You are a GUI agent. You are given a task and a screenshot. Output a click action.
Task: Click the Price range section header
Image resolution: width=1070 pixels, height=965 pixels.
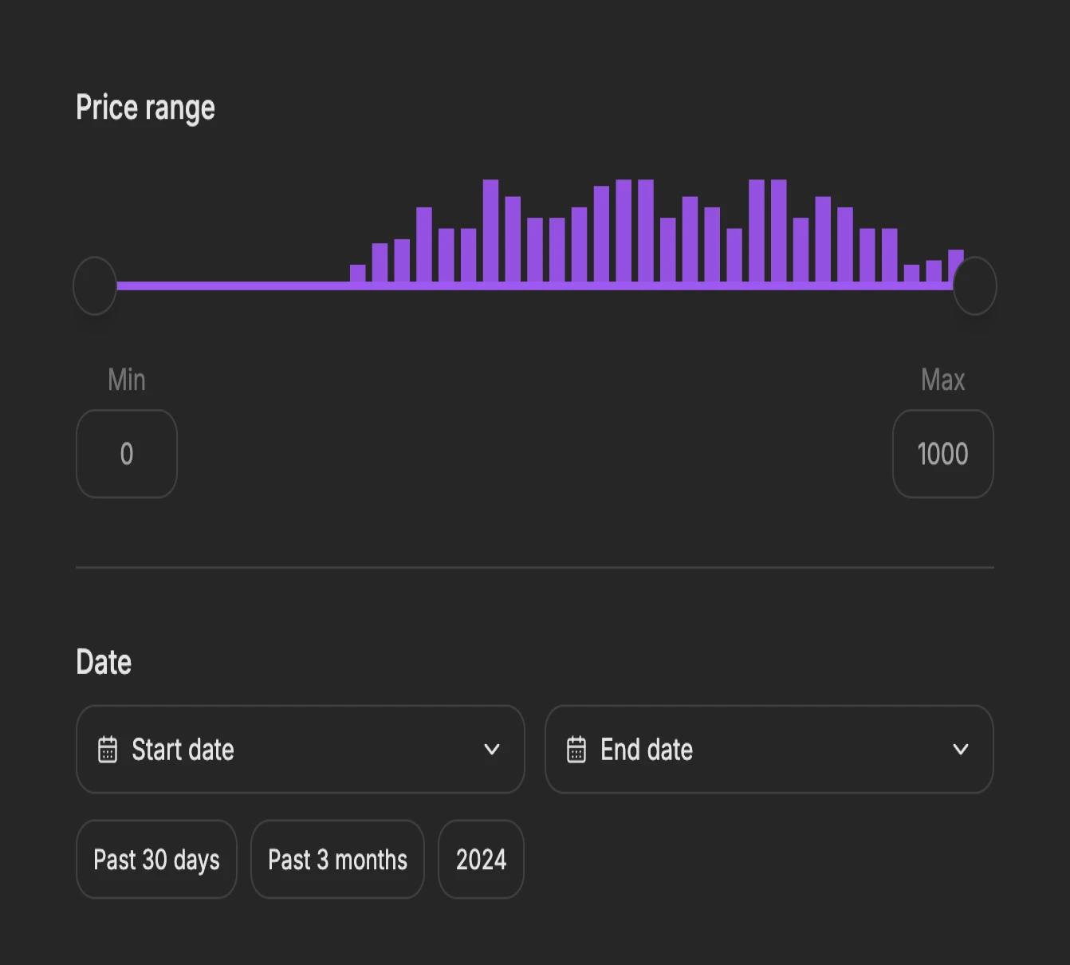tap(145, 107)
